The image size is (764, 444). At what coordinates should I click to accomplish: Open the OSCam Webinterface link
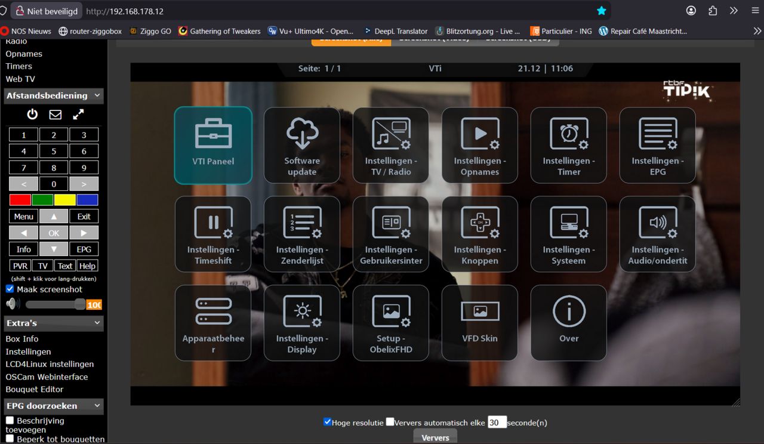click(x=48, y=377)
